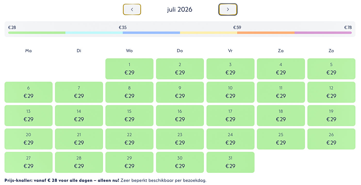Choose Wednesday July 22

click(129, 139)
